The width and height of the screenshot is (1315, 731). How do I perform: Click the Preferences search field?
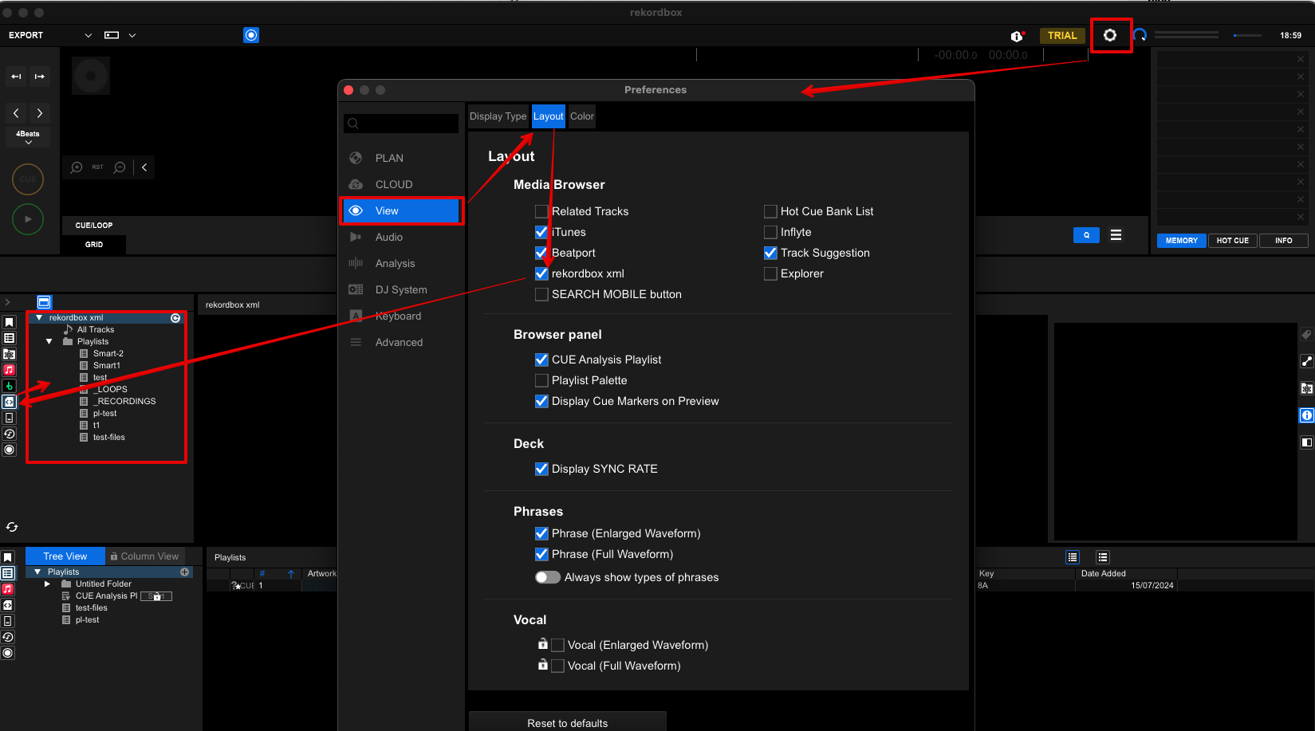tap(401, 124)
